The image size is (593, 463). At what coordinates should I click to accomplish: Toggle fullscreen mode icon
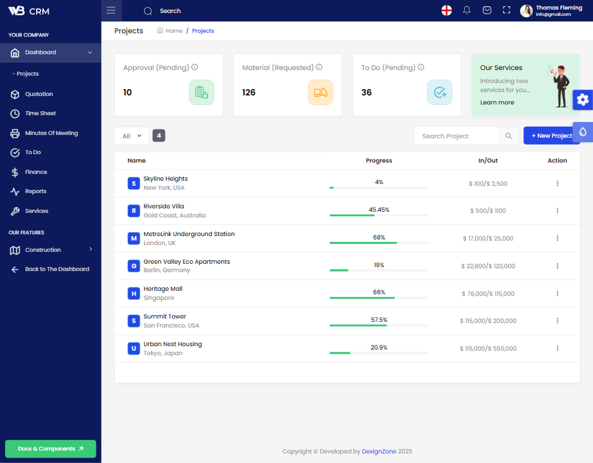point(507,11)
